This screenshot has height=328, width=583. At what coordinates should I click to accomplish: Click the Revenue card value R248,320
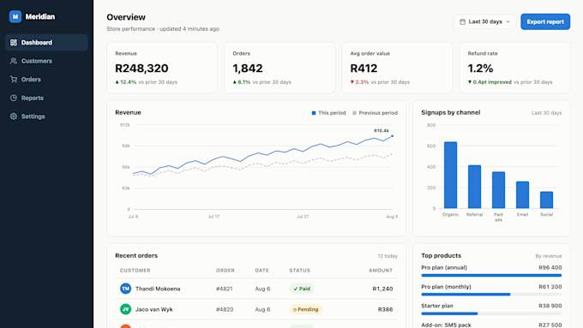pyautogui.click(x=141, y=69)
